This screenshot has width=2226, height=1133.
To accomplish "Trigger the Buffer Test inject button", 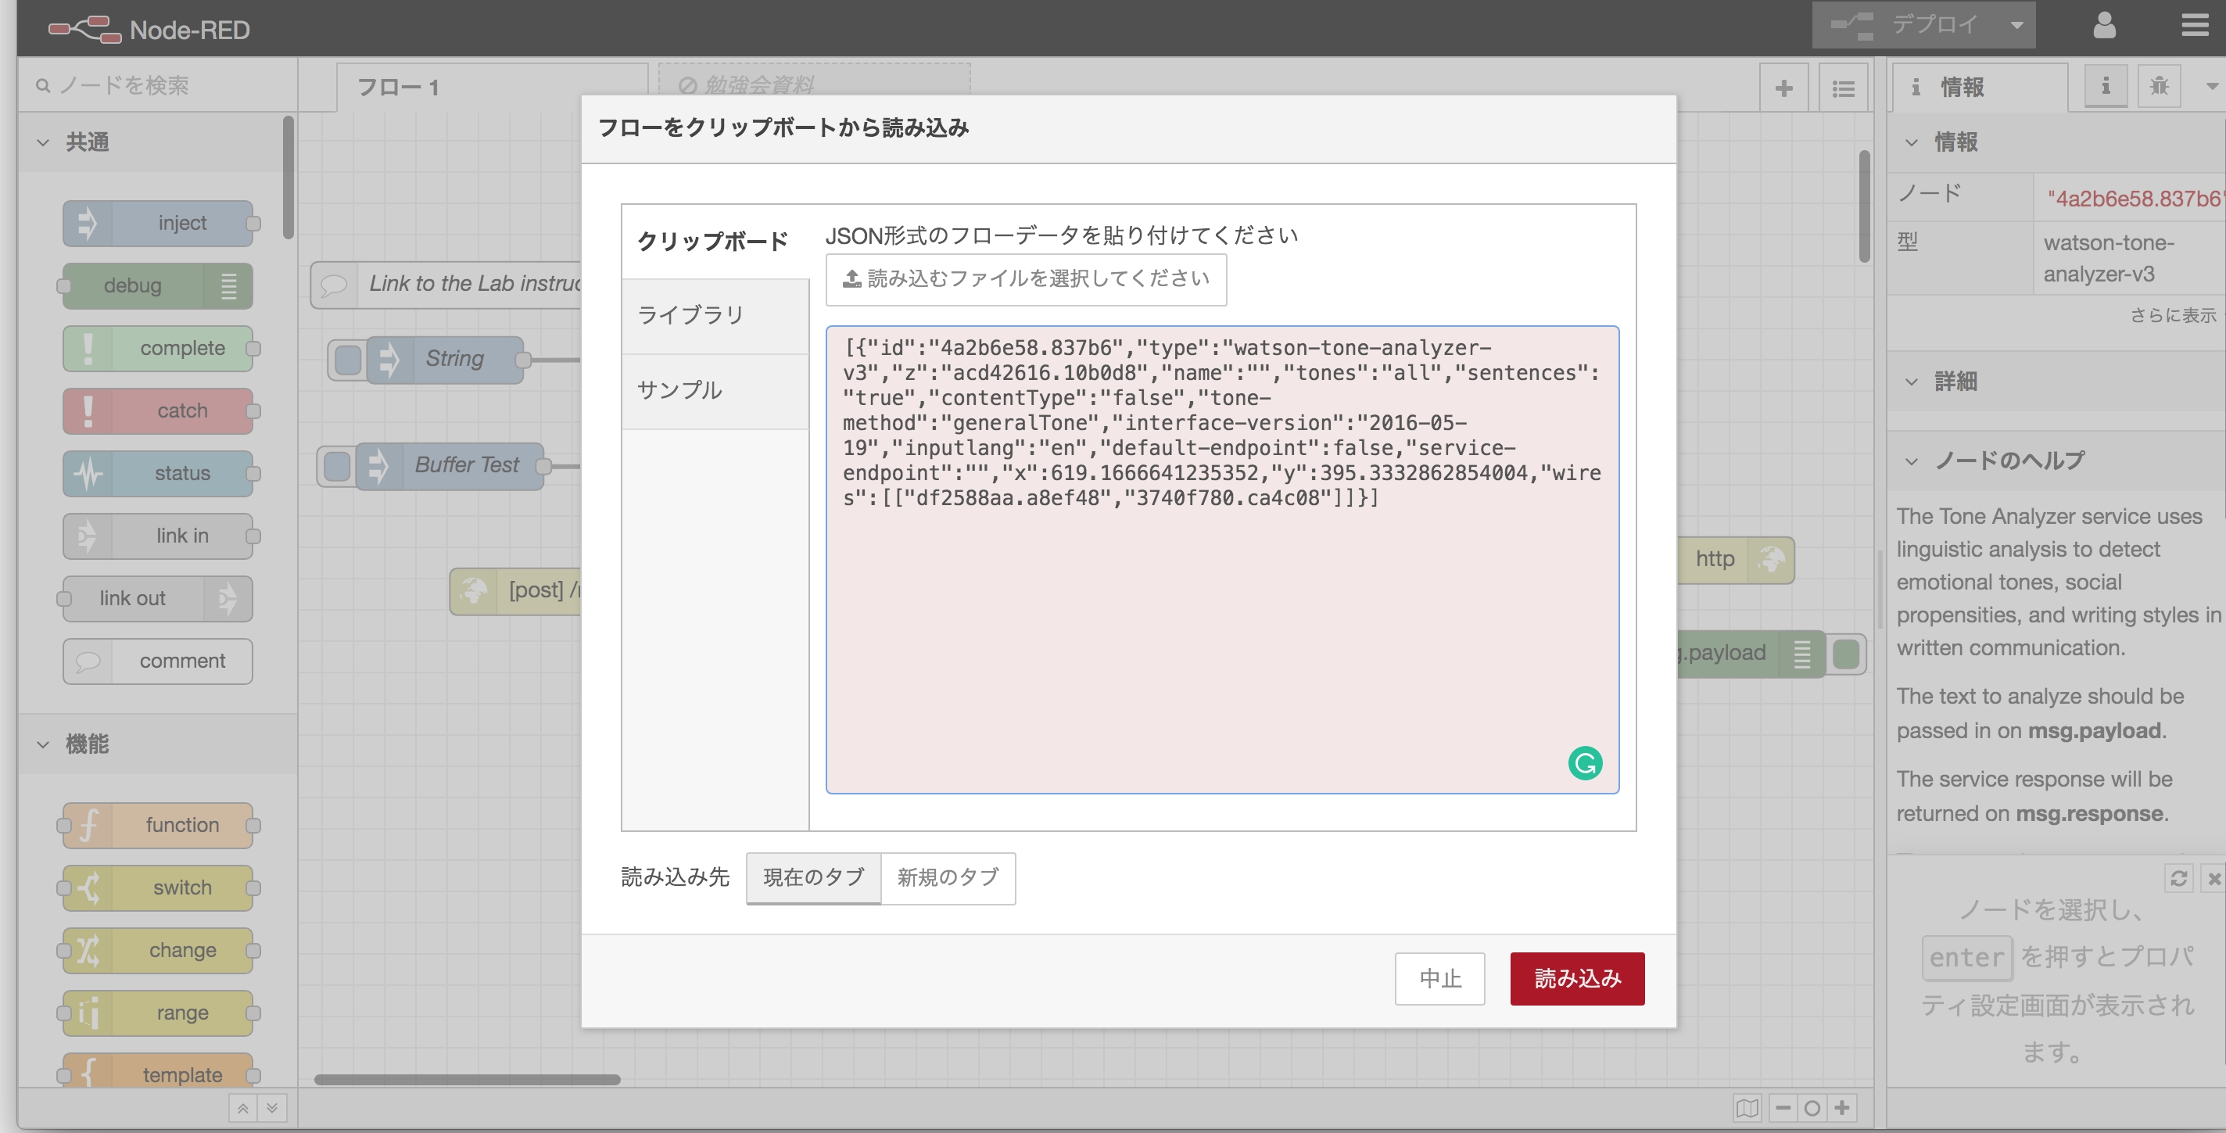I will point(337,467).
